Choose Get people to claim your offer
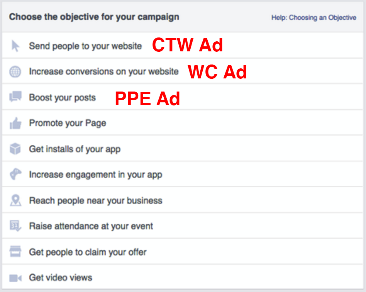 pos(183,252)
